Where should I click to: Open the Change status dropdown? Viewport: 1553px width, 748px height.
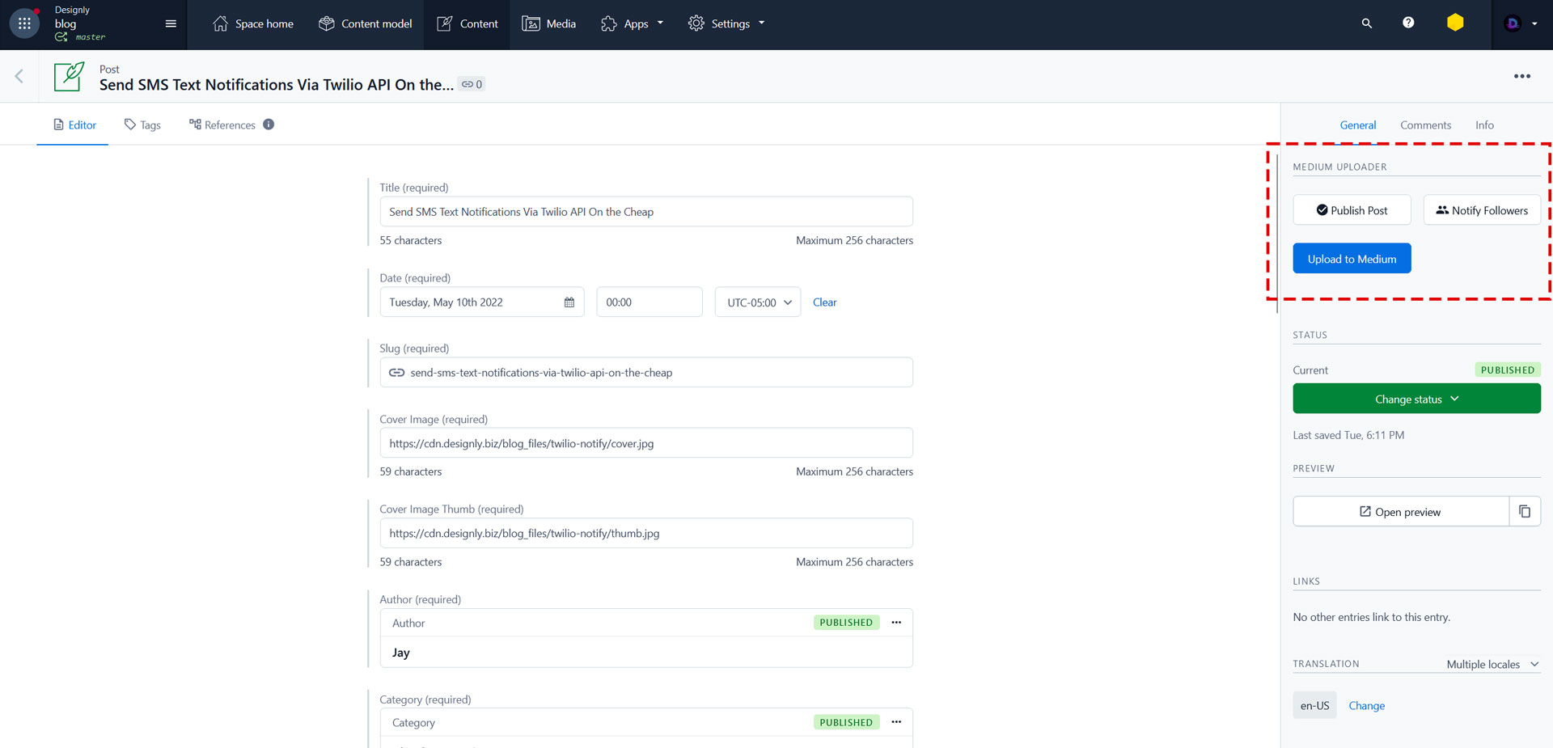tap(1416, 399)
